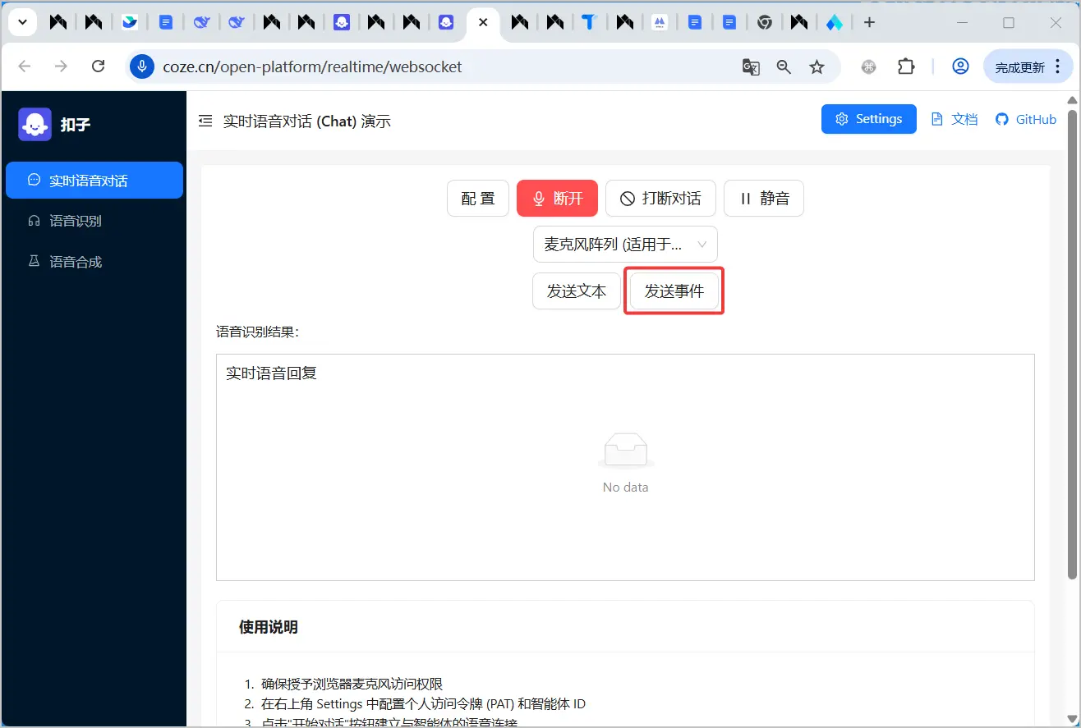Screen dimensions: 1081x728
Task: Click the 实时语音回复 heading
Action: coord(271,373)
